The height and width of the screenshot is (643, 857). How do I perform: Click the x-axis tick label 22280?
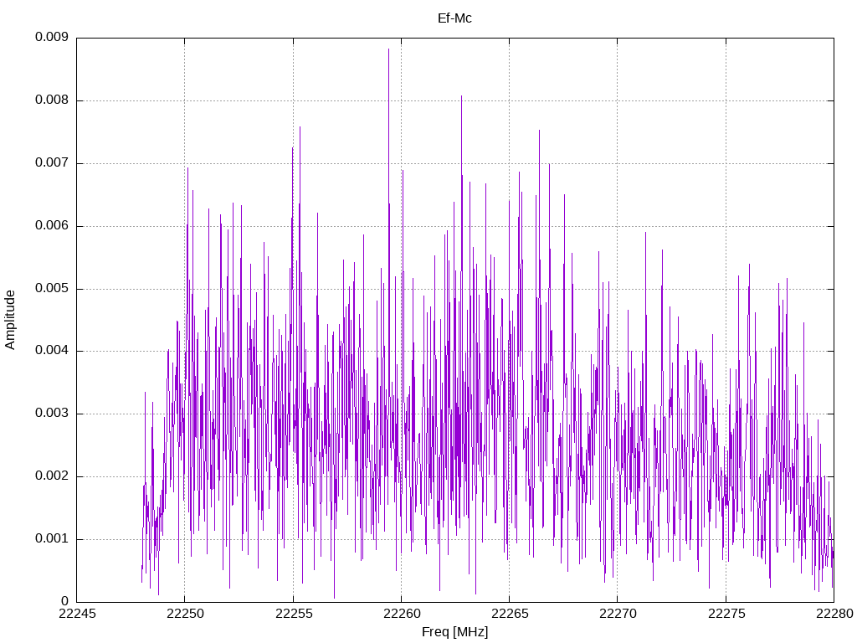pyautogui.click(x=834, y=614)
